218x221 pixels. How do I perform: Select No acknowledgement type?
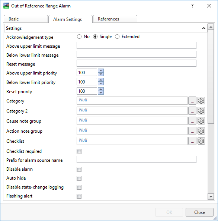[79, 37]
